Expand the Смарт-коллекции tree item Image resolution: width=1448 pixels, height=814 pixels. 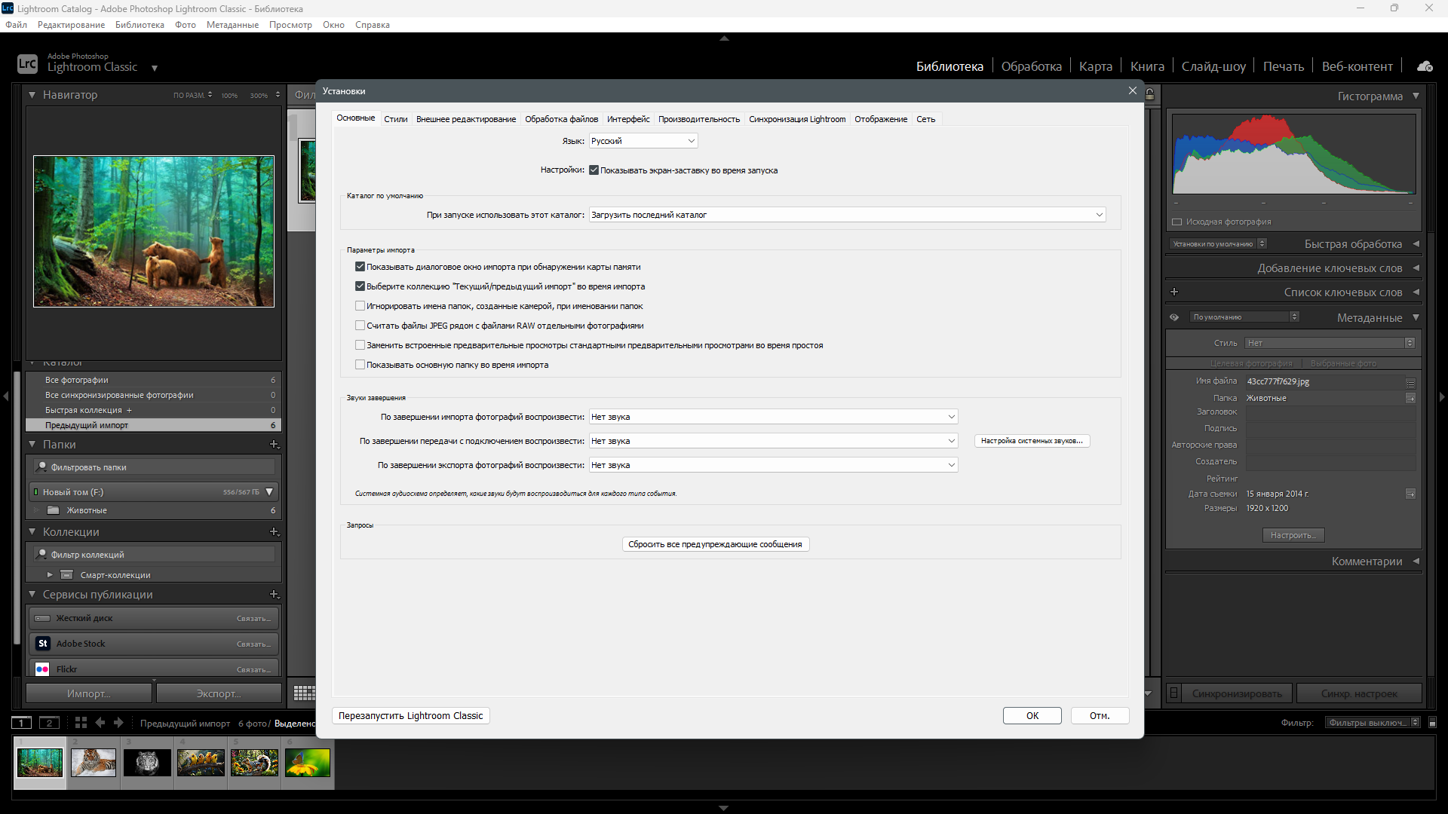point(50,575)
